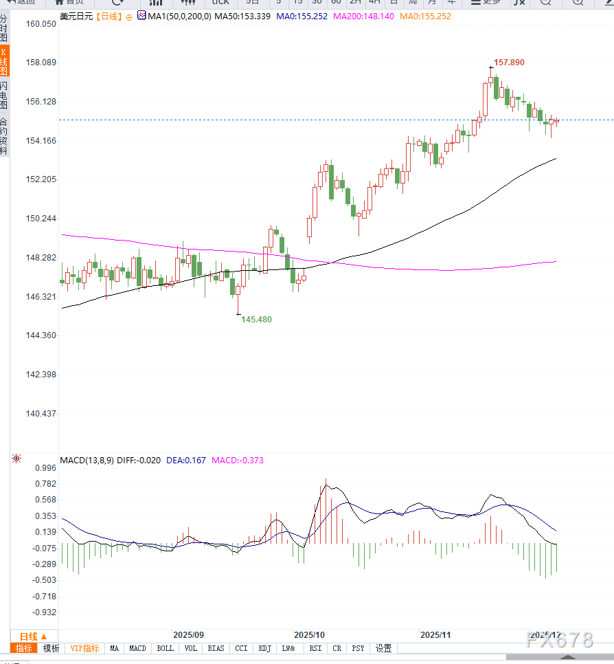Click the RSI indicator button
Viewport: 614px width, 664px height.
[315, 648]
